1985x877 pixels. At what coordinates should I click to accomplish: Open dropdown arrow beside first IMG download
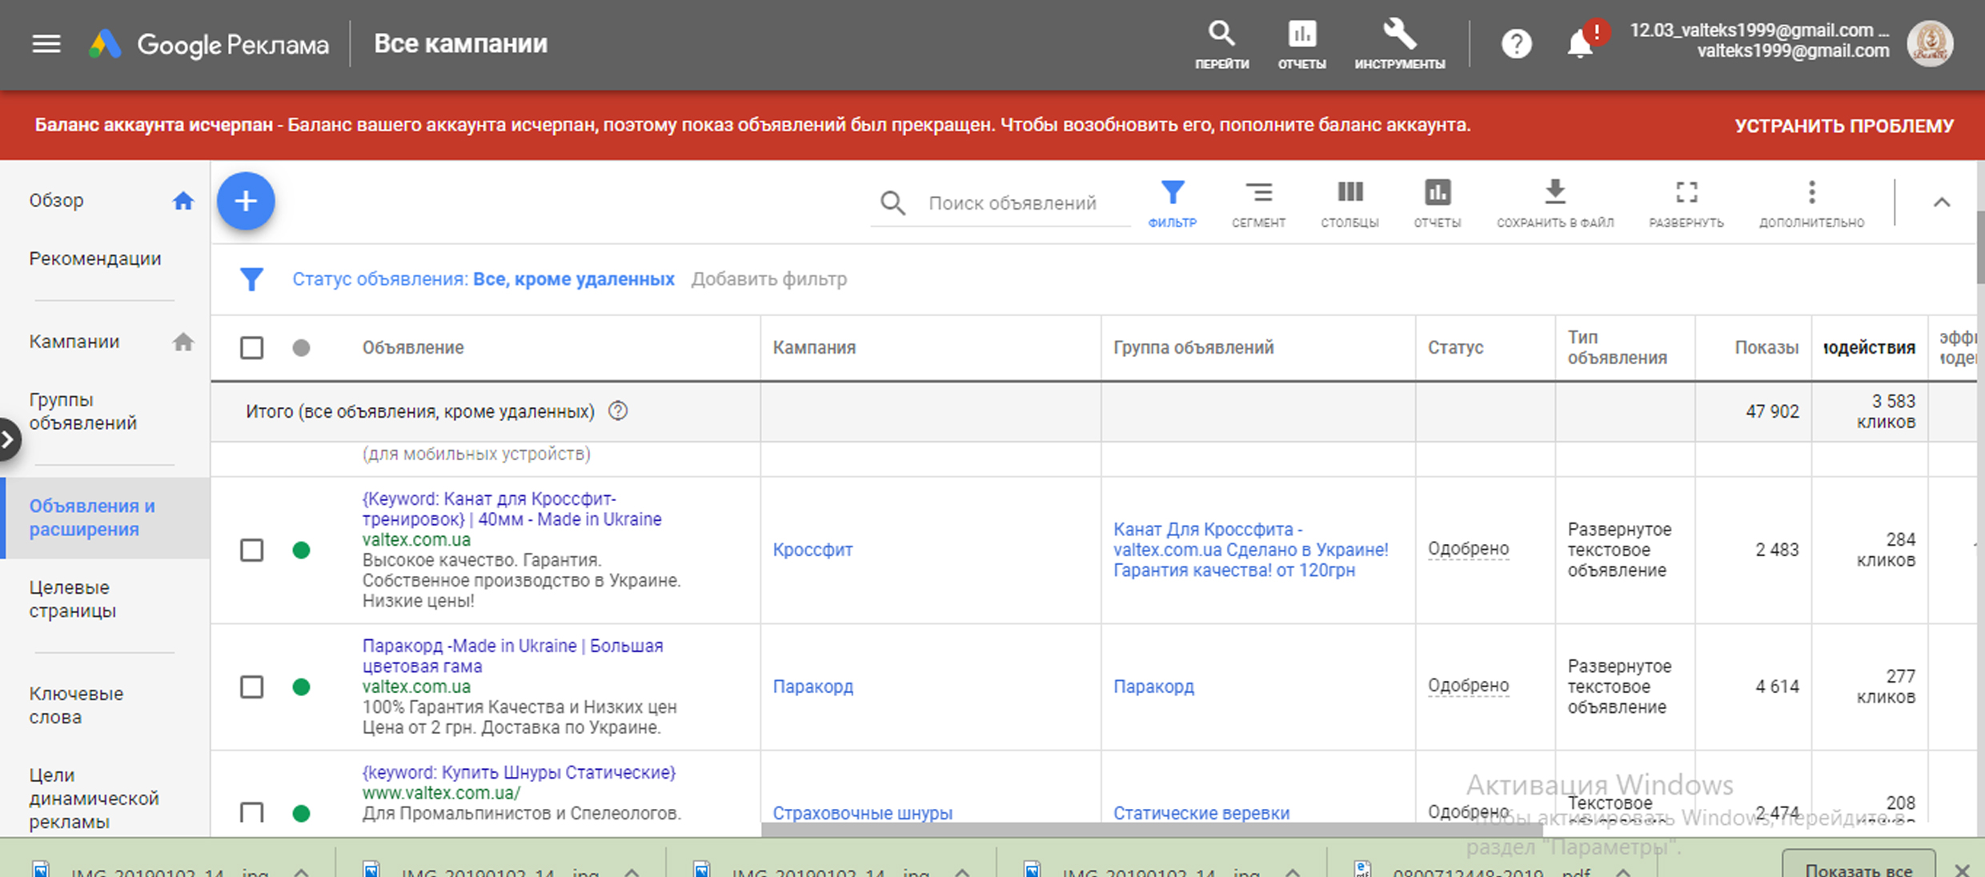click(x=302, y=871)
